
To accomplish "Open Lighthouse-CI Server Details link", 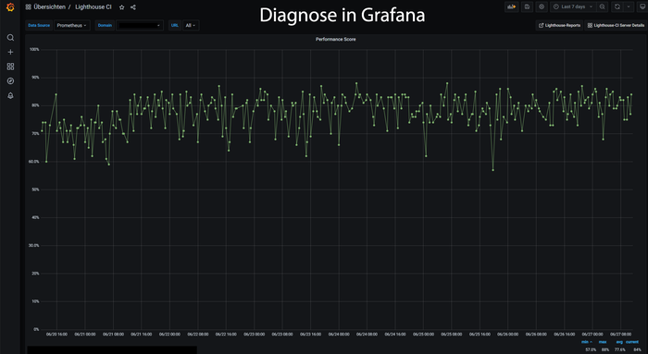I will [x=616, y=25].
